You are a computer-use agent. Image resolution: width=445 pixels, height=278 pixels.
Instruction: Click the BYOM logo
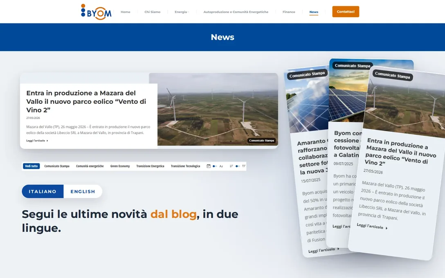[x=96, y=11]
